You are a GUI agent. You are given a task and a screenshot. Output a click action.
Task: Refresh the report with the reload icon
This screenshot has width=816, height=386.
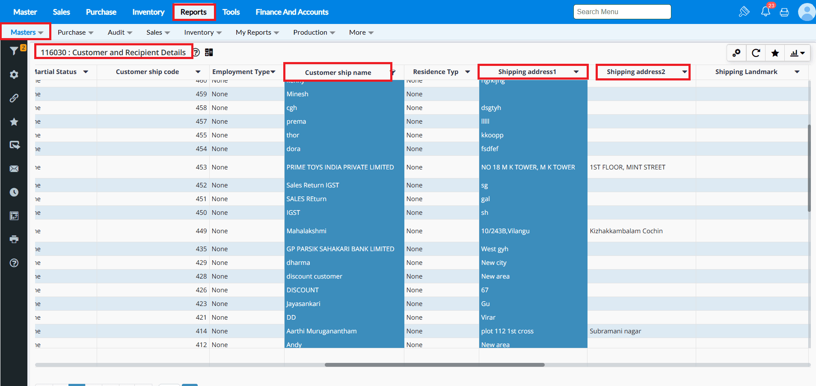point(756,53)
